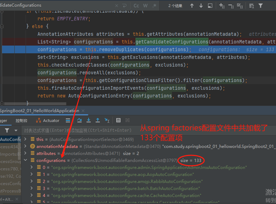Click the editor horizontal scrollbar

click(x=35, y=104)
